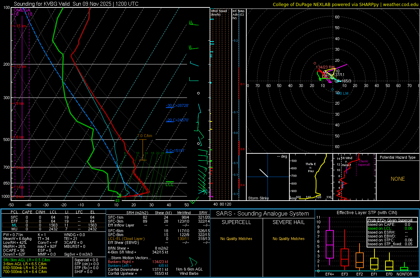
Task: Select the highlighted ML parcel row
Action: click(54, 225)
